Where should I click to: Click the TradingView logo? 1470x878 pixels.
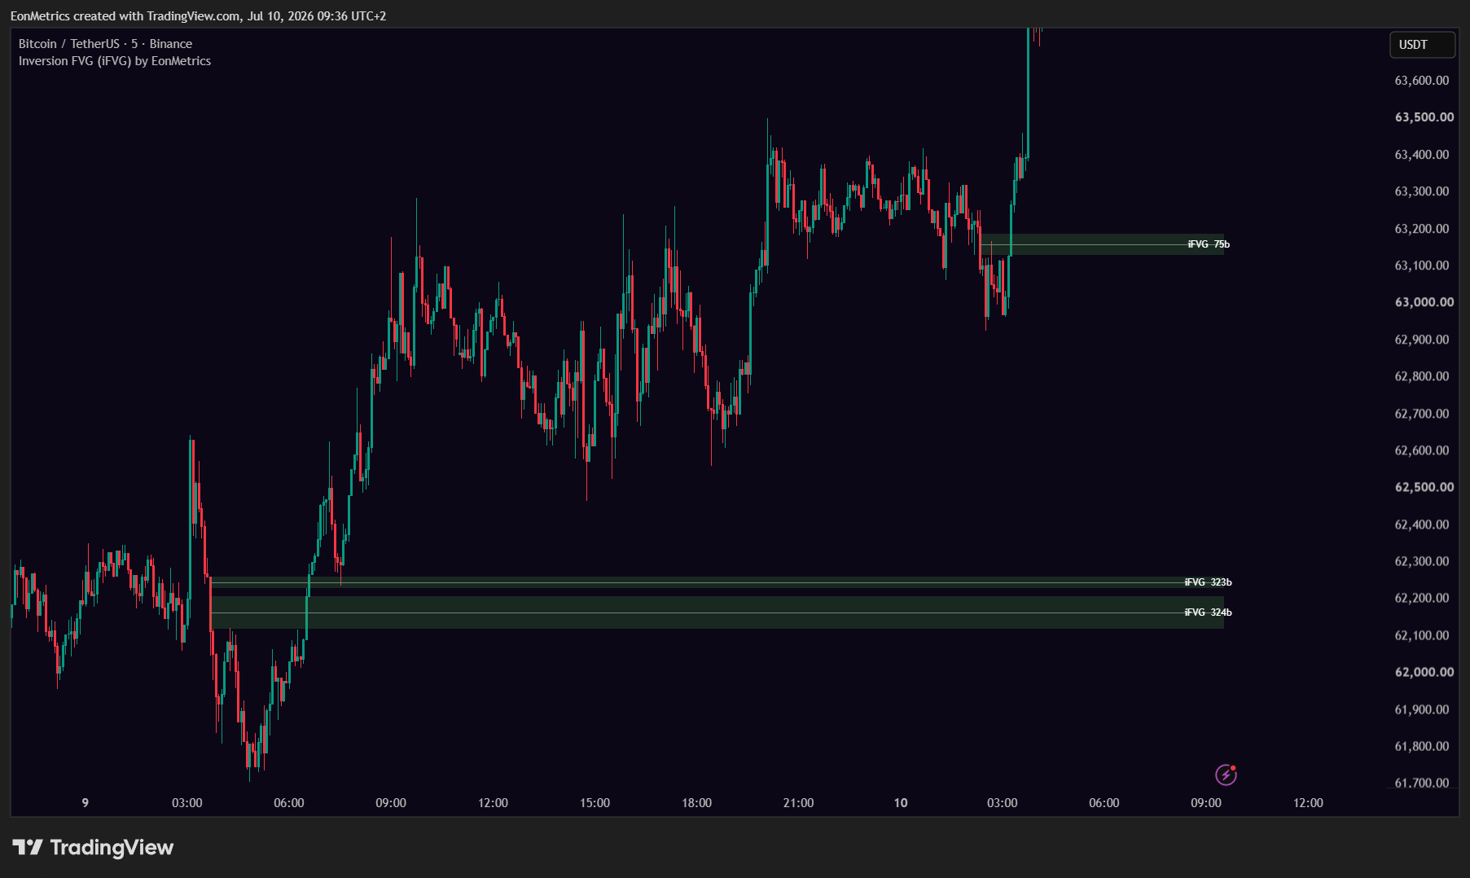(93, 848)
